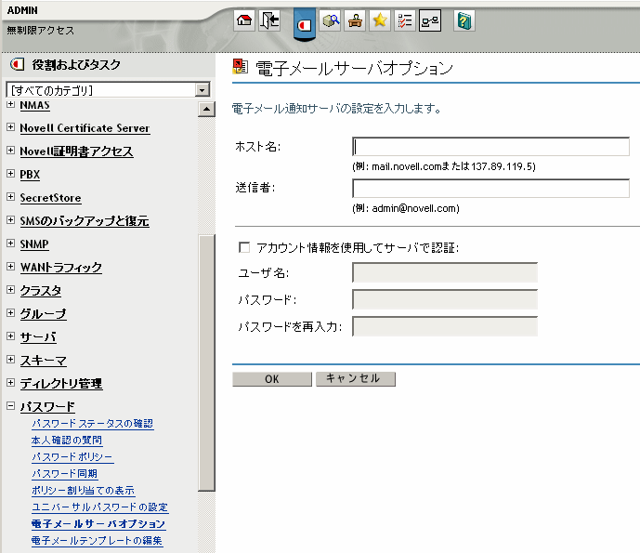
Task: Expand the スキーマ node
Action: 11,360
